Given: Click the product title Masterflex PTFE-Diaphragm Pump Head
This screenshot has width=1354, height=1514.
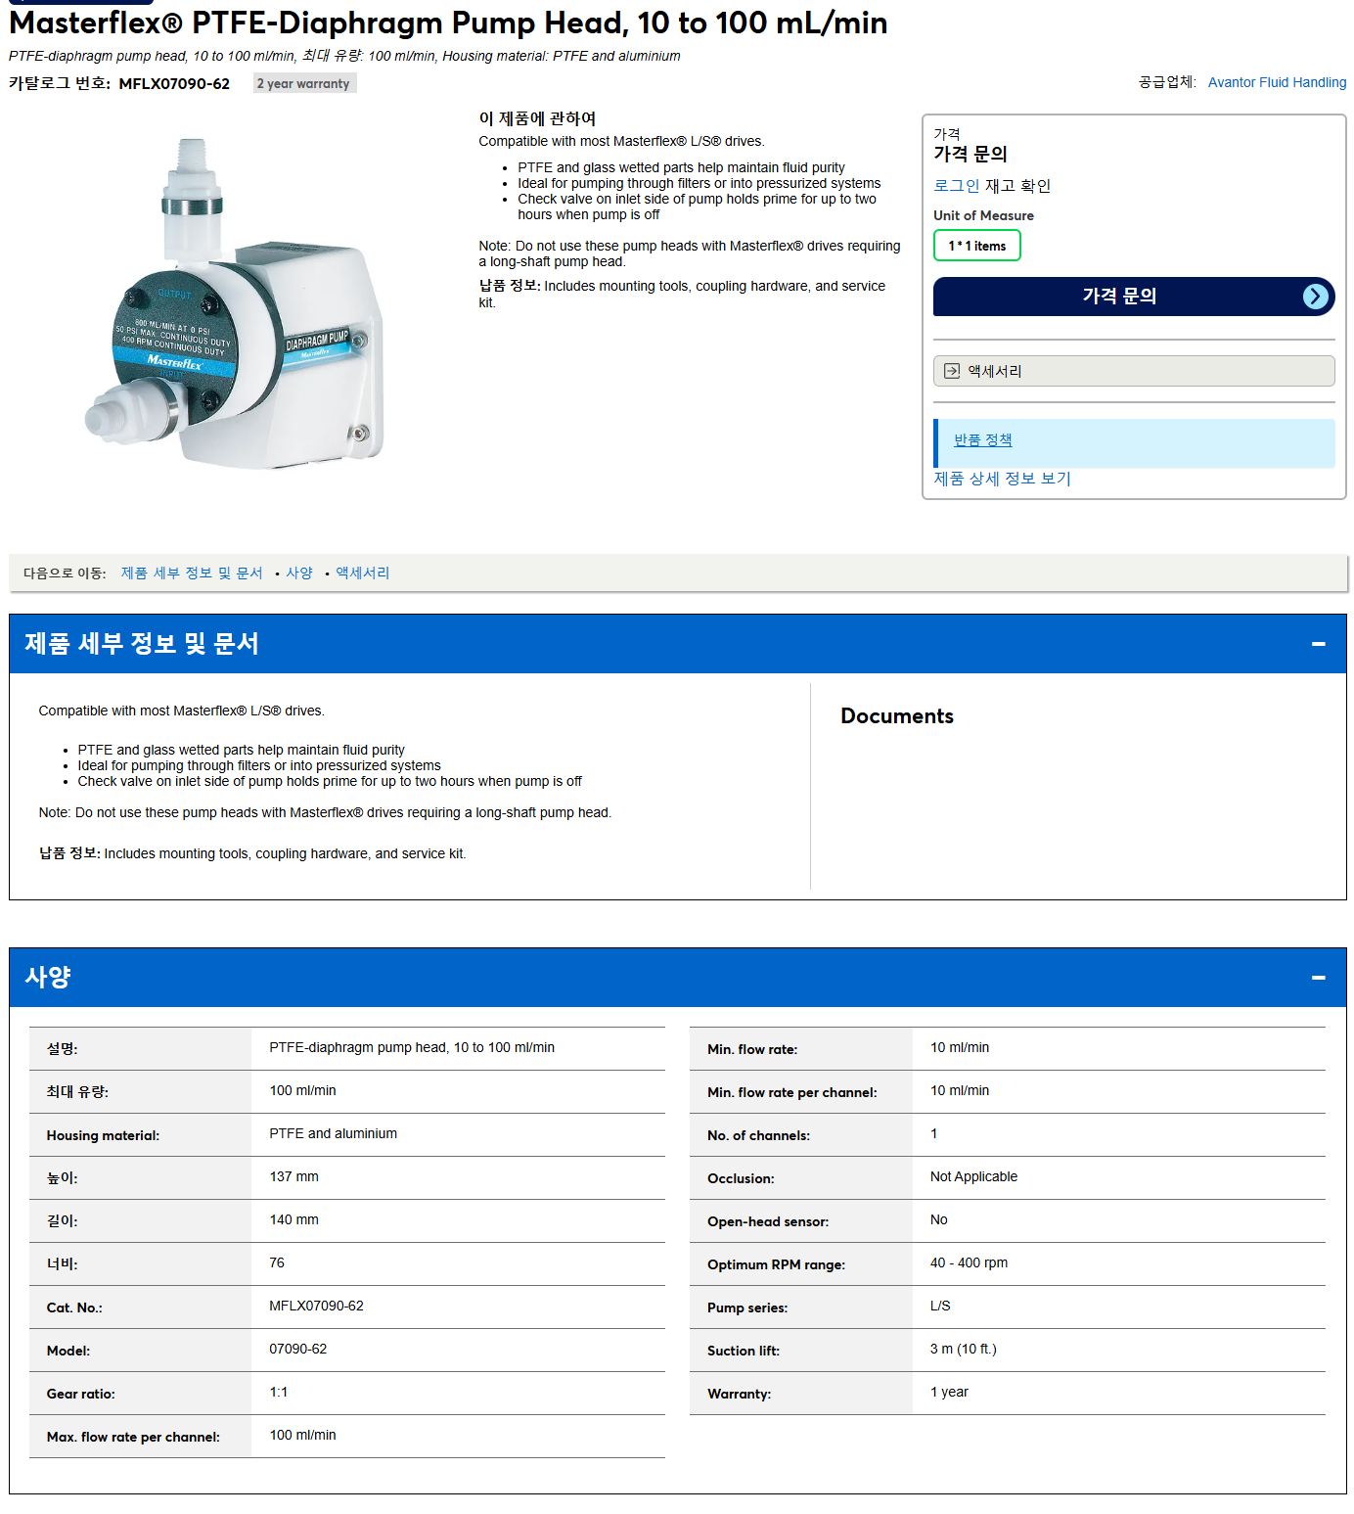Looking at the screenshot, I should [x=448, y=23].
